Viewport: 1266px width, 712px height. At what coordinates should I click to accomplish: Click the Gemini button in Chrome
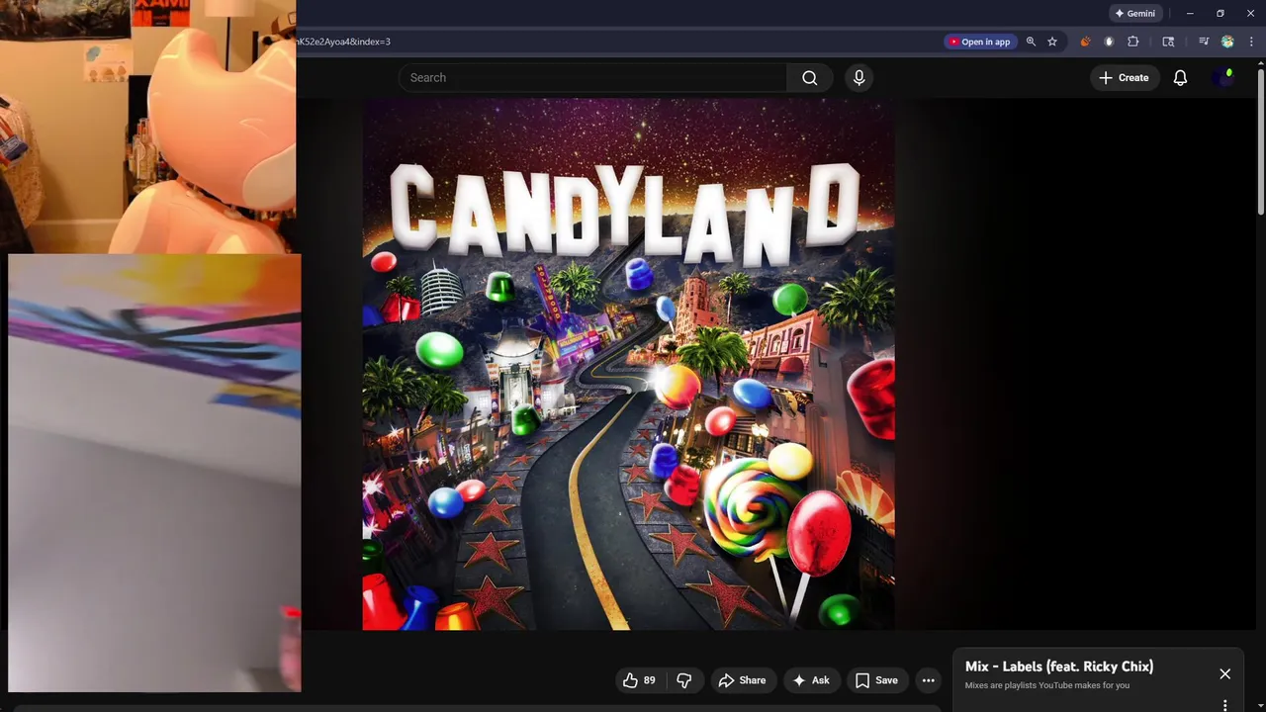[1134, 14]
